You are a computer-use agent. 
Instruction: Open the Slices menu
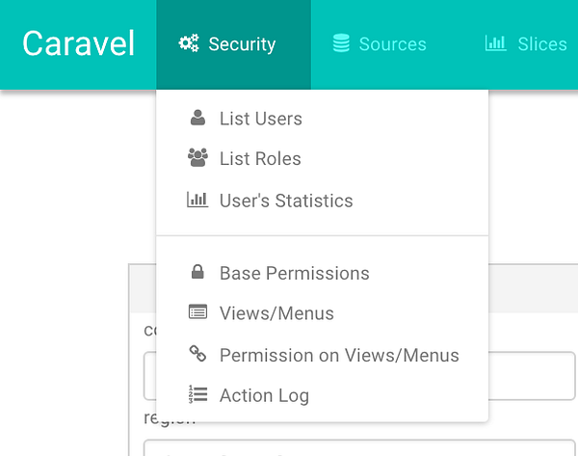point(542,44)
